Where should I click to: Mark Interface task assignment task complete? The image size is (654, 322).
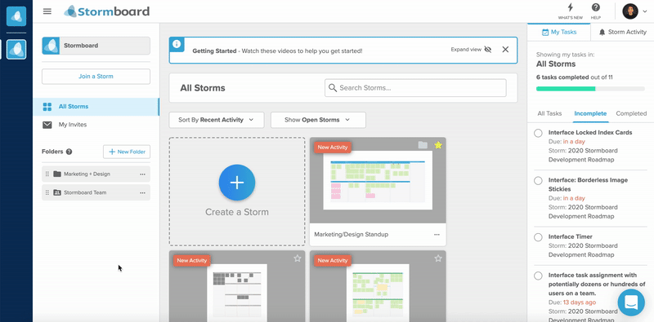[x=538, y=276]
